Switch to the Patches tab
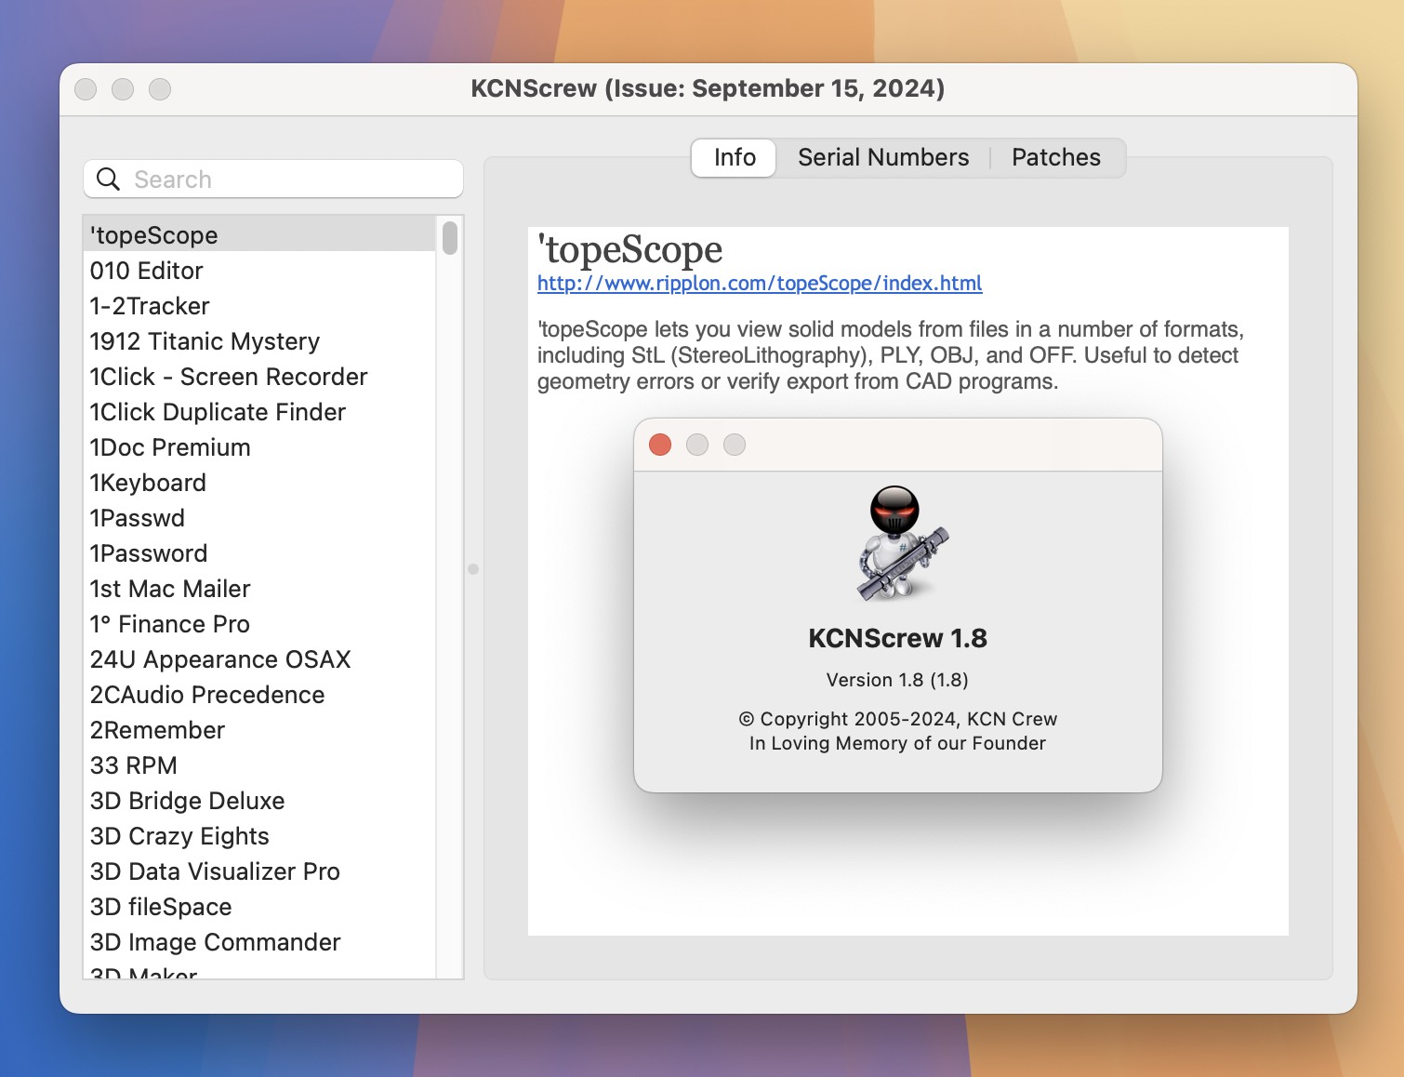 pos(1056,157)
